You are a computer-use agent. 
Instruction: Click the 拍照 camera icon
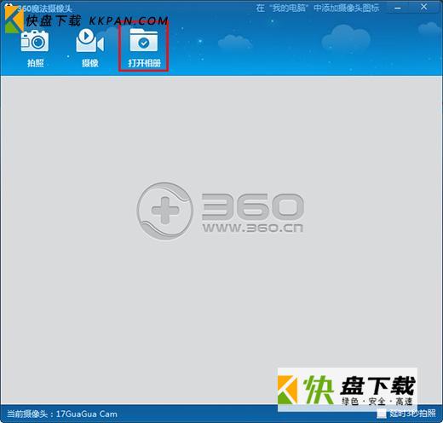coord(35,41)
